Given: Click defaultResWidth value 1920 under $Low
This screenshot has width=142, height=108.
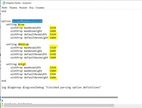Looking at the screenshot, I should (53, 34).
